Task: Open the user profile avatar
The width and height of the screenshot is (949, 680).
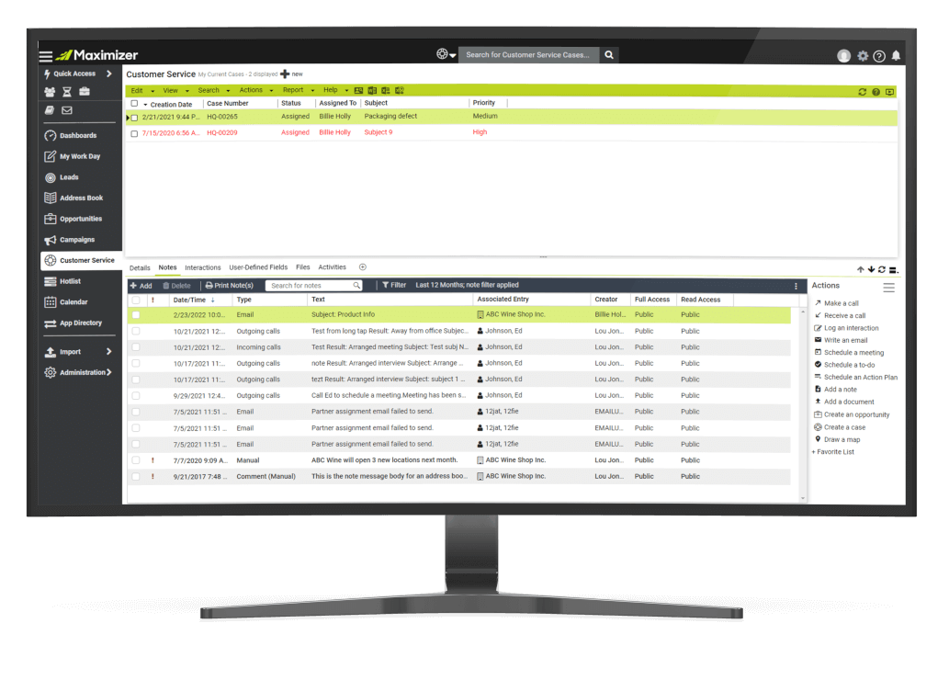Action: click(x=843, y=56)
